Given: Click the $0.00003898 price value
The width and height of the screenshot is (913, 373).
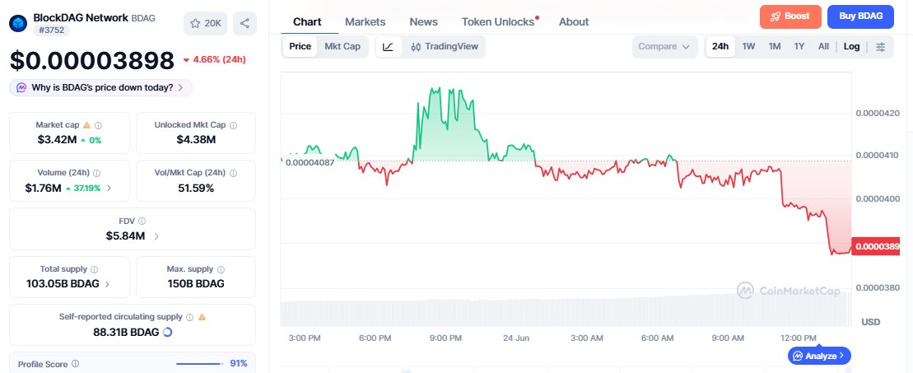Looking at the screenshot, I should 92,61.
